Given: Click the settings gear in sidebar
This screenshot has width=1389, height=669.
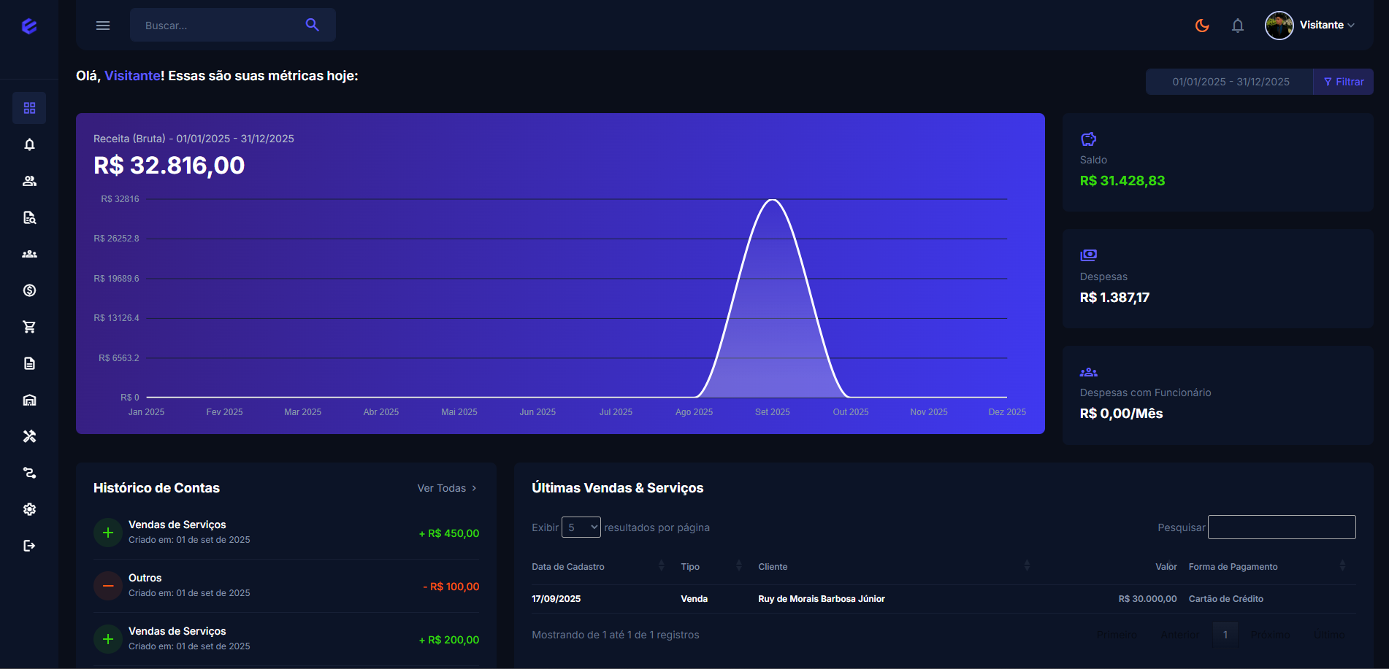Looking at the screenshot, I should [29, 509].
